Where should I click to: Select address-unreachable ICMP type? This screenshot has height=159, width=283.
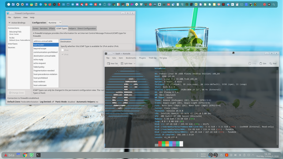pos(46,41)
